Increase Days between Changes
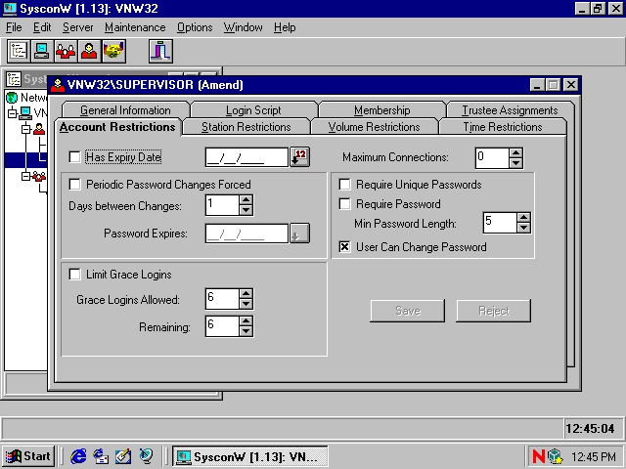The image size is (626, 469). pos(246,199)
